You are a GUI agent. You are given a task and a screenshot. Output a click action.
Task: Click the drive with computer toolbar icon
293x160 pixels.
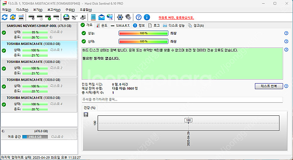coord(83,17)
